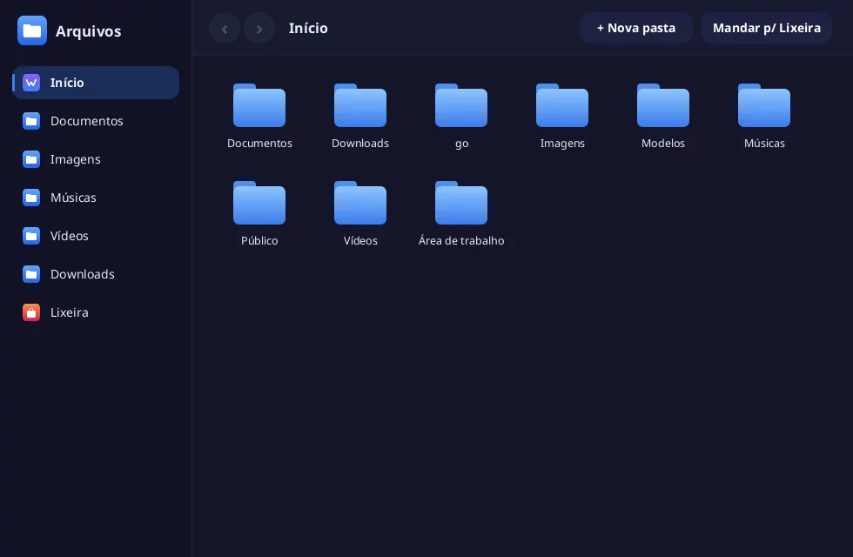Viewport: 853px width, 557px height.
Task: Click the 'Imagens' label under grid folder
Action: pos(562,144)
